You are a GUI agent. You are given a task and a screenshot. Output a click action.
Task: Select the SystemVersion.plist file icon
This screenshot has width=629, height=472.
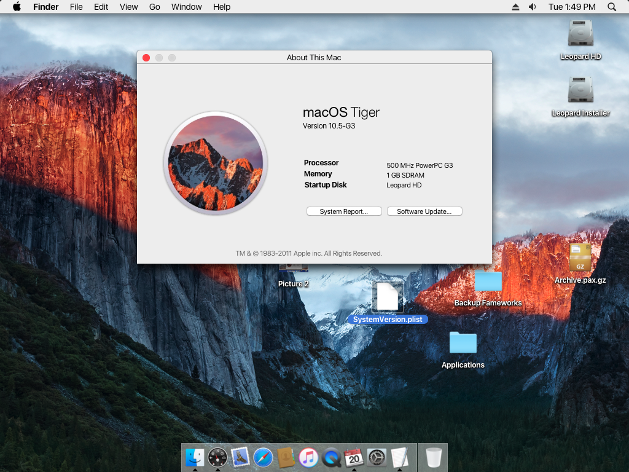[388, 296]
